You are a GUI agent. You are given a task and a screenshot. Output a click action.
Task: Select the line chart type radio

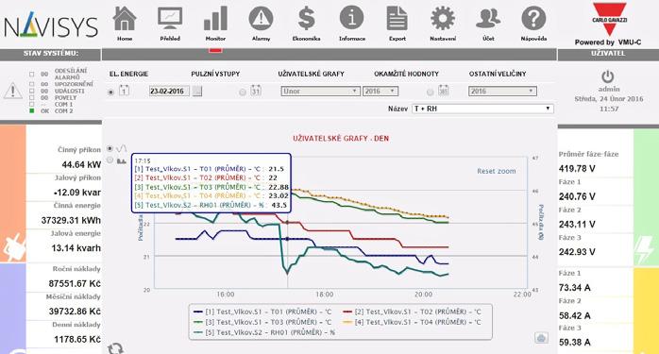[x=110, y=148]
